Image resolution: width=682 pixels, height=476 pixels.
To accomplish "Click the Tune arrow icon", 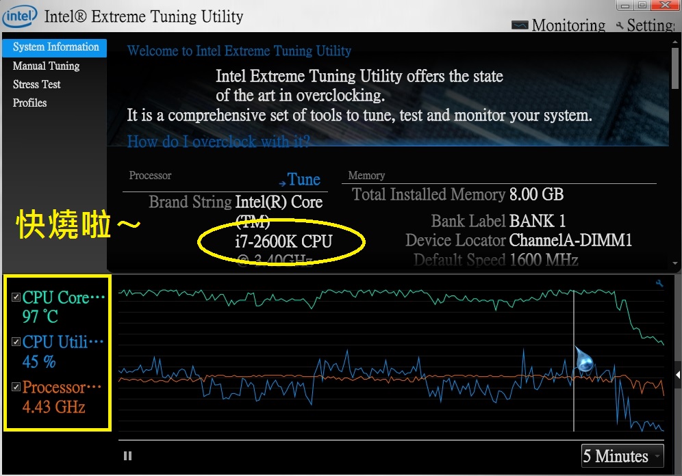I will pos(282,184).
